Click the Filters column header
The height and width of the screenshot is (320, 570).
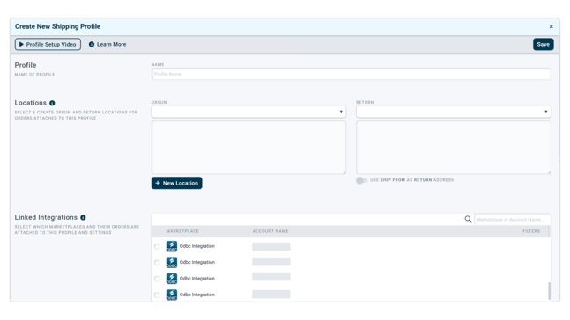531,231
